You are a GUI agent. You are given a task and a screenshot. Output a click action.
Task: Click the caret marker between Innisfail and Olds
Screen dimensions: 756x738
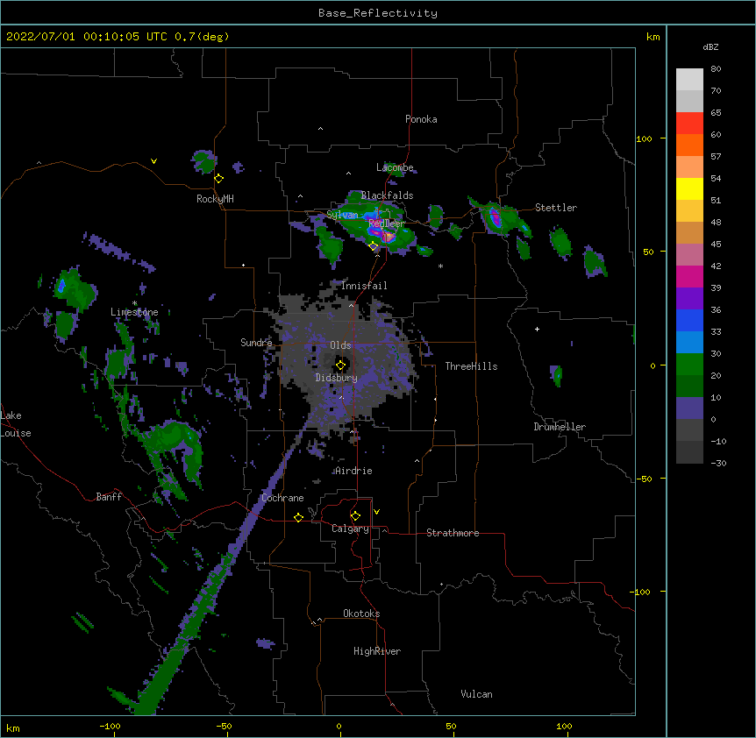click(x=351, y=305)
